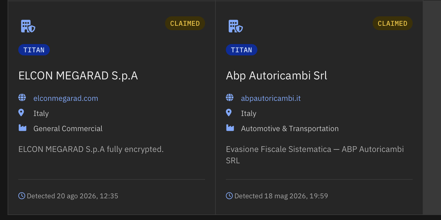
Task: Click globe icon beside abpautoricambi.it
Action: click(x=230, y=98)
